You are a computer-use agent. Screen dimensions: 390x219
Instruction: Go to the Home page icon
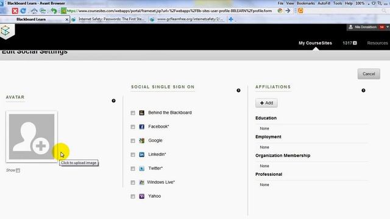(x=34, y=11)
